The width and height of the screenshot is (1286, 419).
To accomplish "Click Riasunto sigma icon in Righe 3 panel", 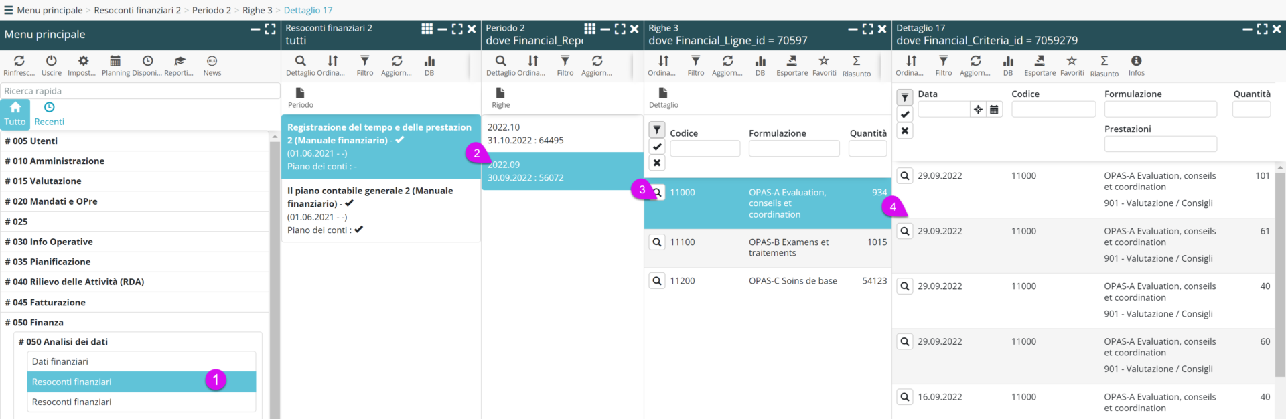I will [856, 62].
